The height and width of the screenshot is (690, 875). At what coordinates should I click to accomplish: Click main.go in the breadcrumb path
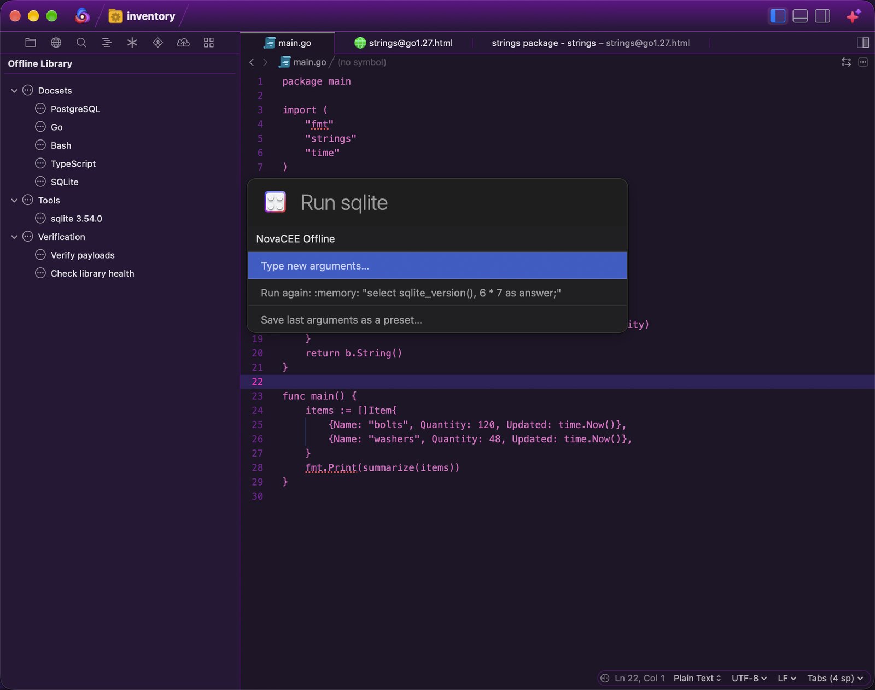coord(302,62)
